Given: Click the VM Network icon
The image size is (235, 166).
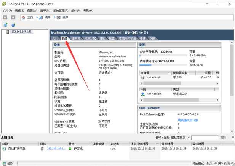Looking at the screenshot, I should pos(143,94).
